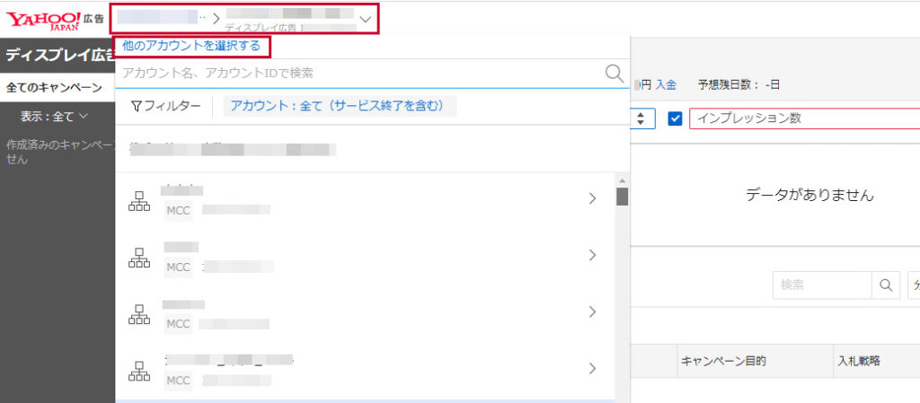This screenshot has height=403, width=920.
Task: Click the third MCC hierarchy icon
Action: [x=139, y=313]
